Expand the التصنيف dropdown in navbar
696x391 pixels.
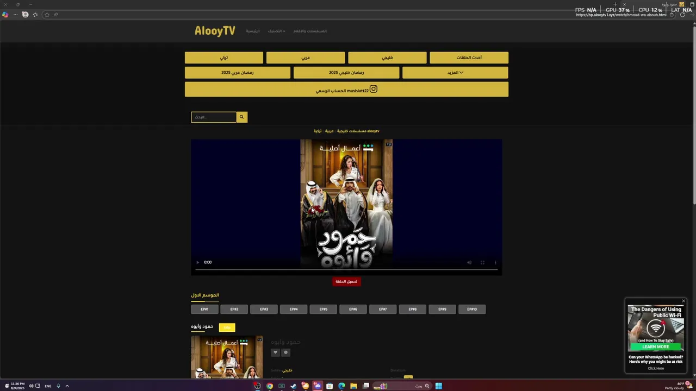pyautogui.click(x=276, y=31)
